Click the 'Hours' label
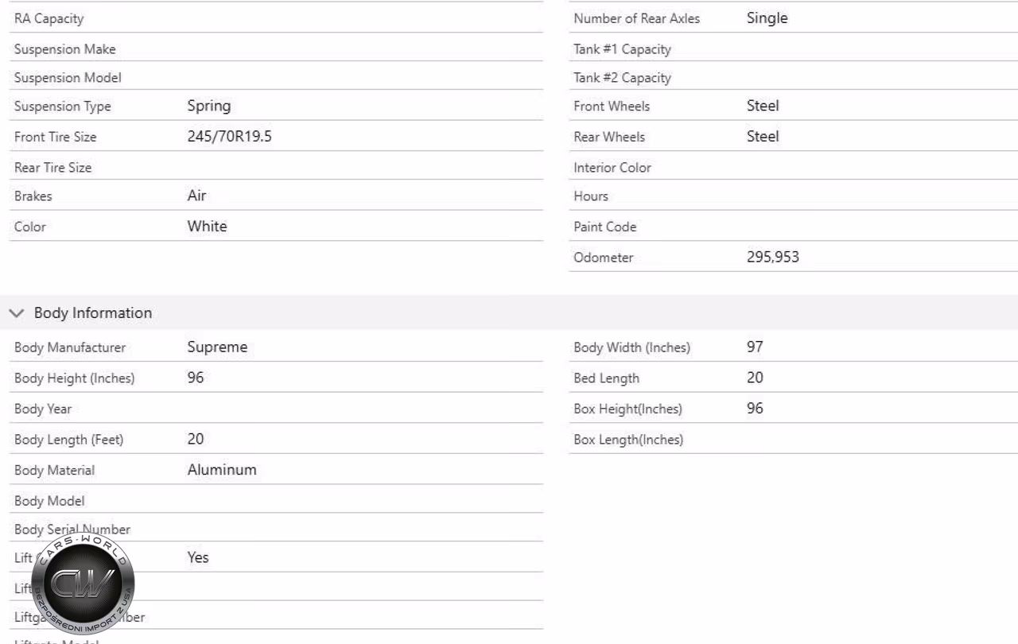 click(x=590, y=196)
